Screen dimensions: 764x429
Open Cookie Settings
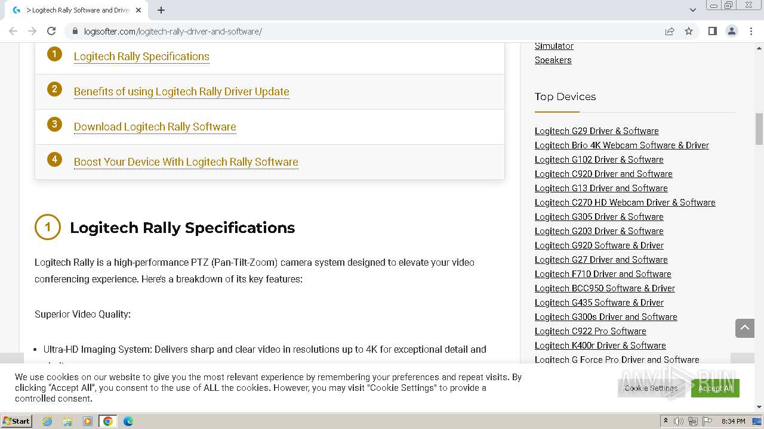pos(651,388)
